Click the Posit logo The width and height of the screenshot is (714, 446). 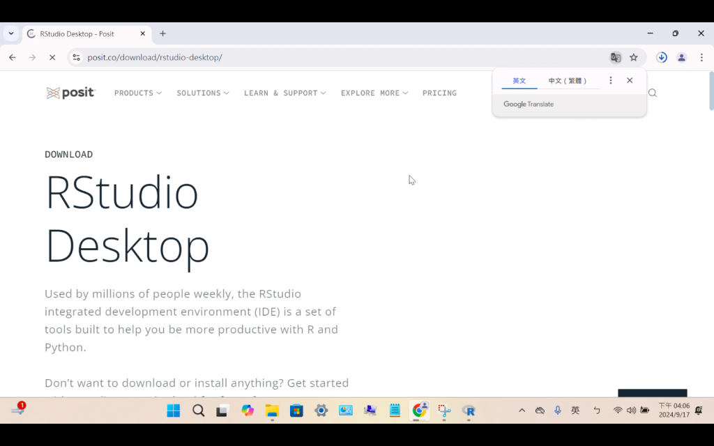point(70,93)
